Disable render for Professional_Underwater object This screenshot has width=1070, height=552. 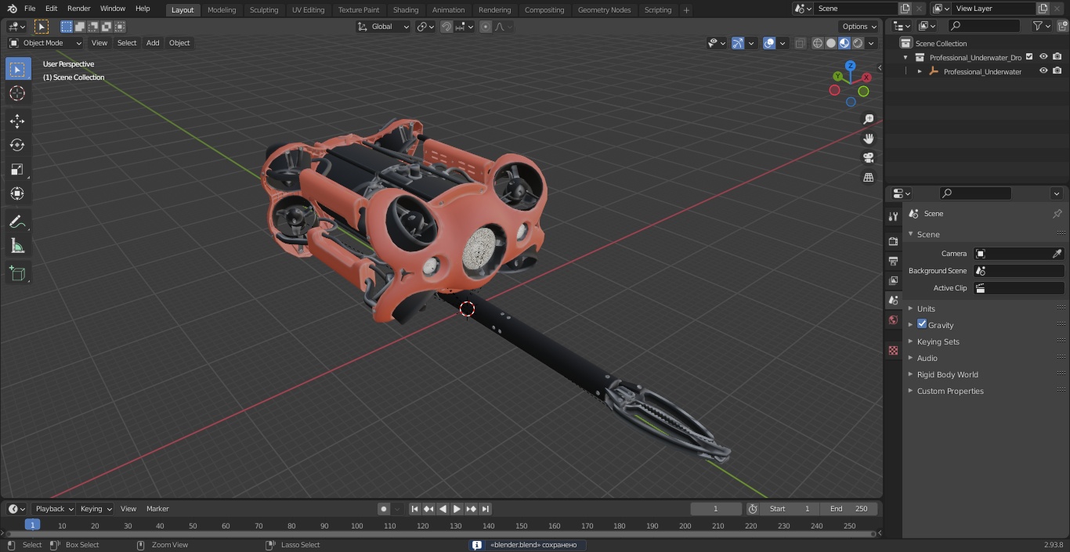tap(1057, 71)
